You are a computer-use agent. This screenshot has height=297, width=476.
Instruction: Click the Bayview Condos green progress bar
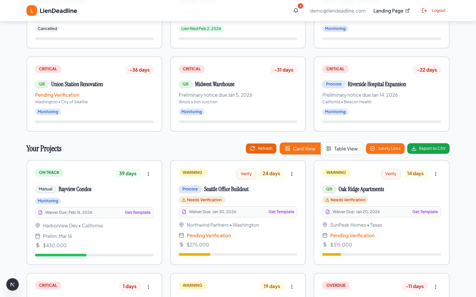[x=61, y=255]
